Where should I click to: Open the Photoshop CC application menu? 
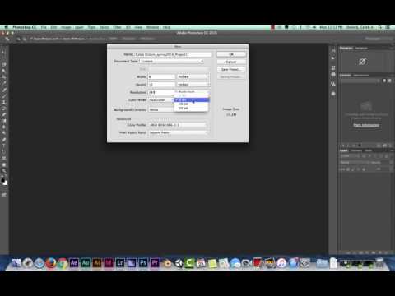click(x=25, y=27)
